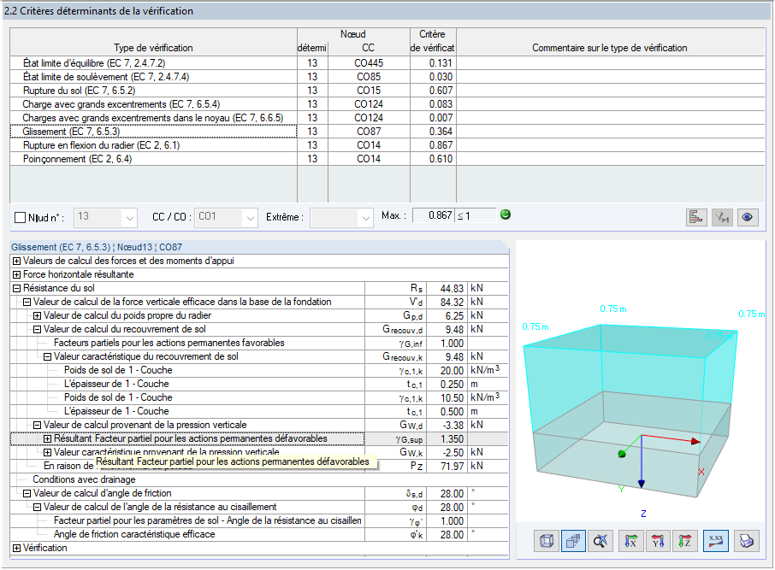
Task: Click criterion value 0.364
Action: point(433,132)
